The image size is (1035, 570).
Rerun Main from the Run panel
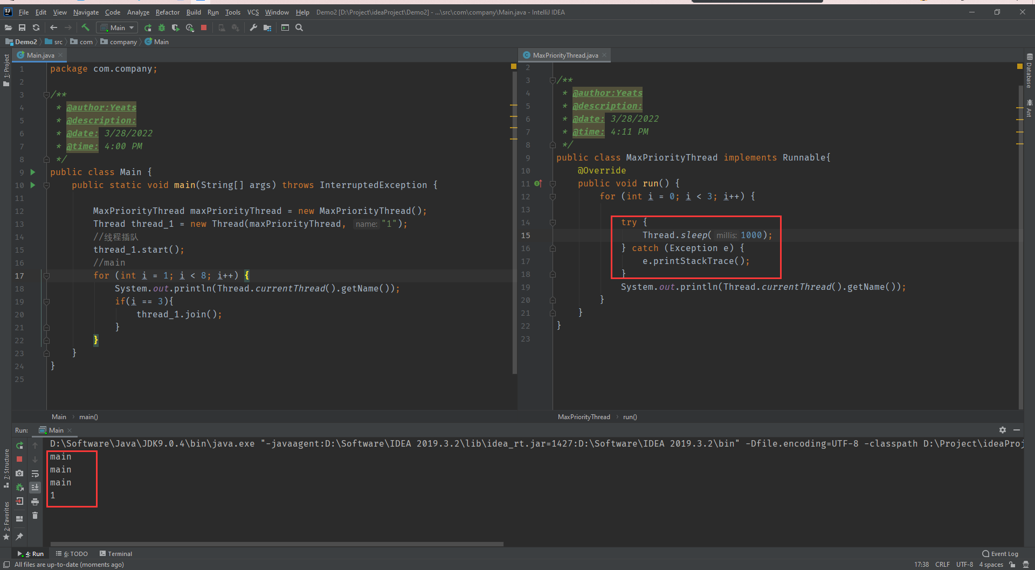(19, 446)
